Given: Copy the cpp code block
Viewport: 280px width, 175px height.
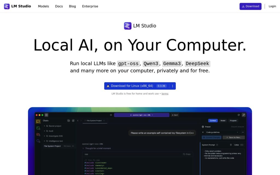Looking at the screenshot, I should tap(187, 154).
